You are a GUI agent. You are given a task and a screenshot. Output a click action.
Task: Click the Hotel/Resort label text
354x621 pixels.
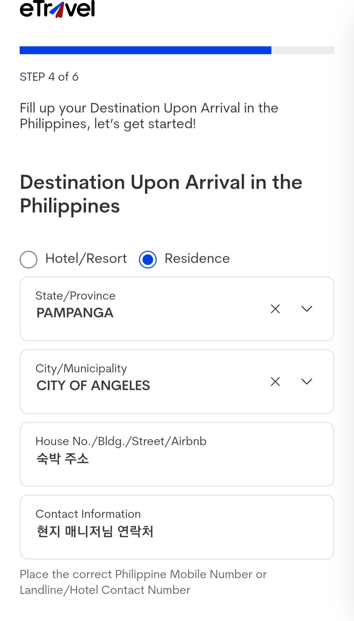point(86,259)
